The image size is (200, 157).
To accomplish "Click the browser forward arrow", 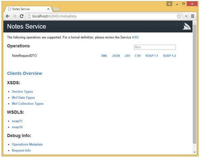I will click(x=14, y=16).
